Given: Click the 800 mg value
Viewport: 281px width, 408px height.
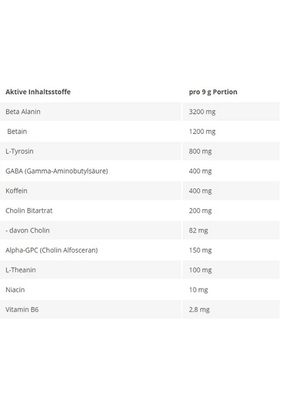Looking at the screenshot, I should 200,151.
